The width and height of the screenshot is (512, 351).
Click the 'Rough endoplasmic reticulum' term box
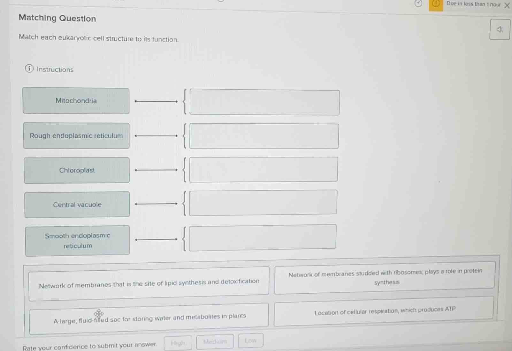pos(76,135)
